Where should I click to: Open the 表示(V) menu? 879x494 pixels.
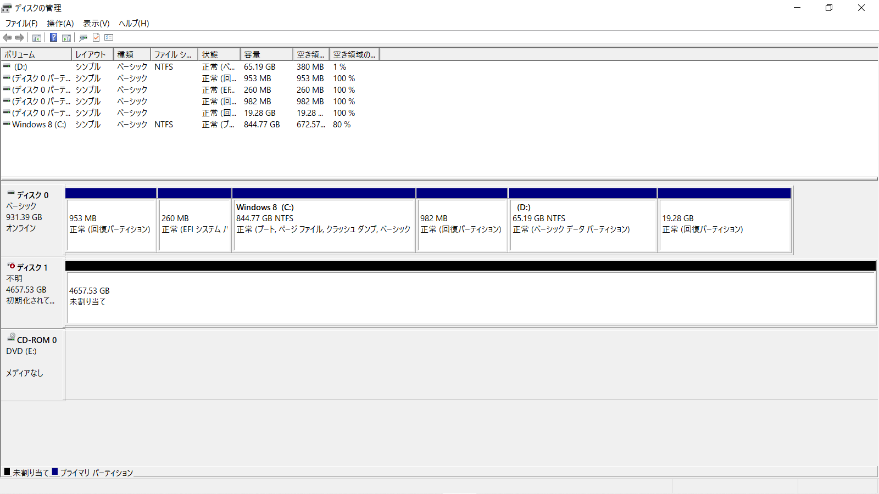click(x=96, y=24)
